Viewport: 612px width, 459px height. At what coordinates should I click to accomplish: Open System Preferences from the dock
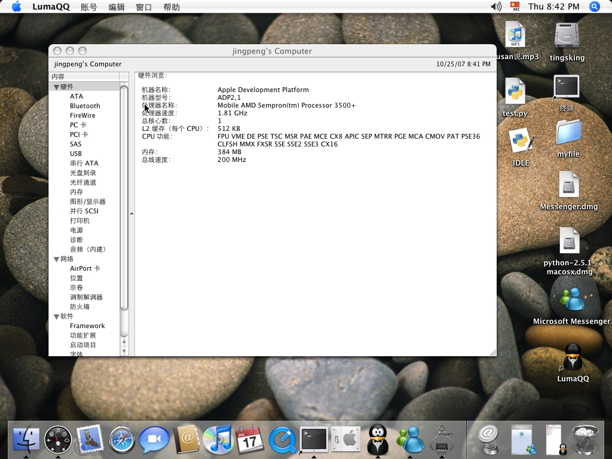(346, 439)
